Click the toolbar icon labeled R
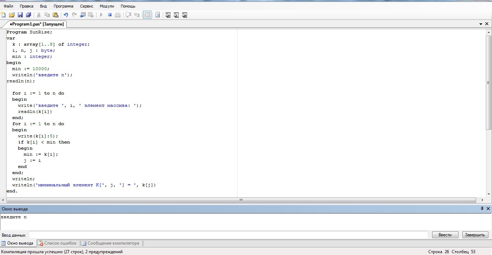The height and width of the screenshot is (255, 492). [185, 15]
